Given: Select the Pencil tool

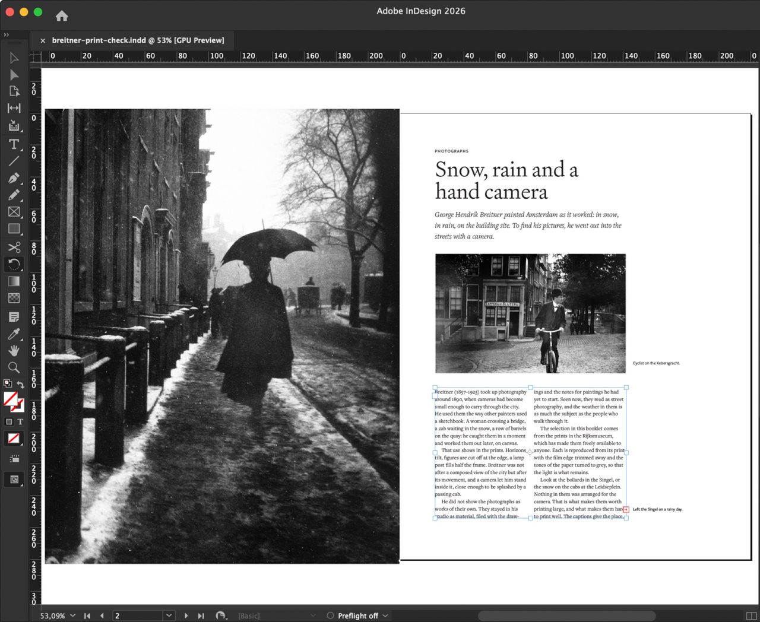Looking at the screenshot, I should pos(14,195).
